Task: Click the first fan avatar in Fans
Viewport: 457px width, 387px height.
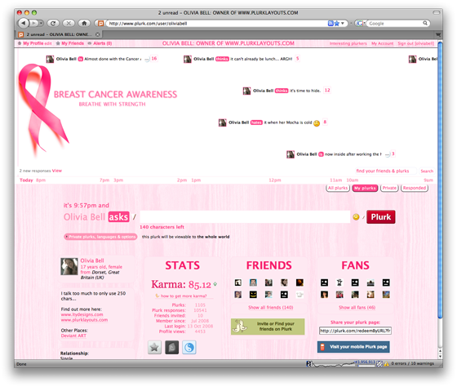Action: click(x=324, y=282)
